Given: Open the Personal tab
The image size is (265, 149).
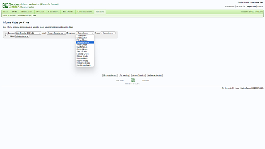Looking at the screenshot, I should coord(40,12).
